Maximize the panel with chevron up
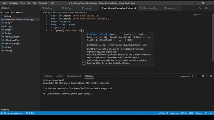This screenshot has width=214, height=120. point(207,76)
